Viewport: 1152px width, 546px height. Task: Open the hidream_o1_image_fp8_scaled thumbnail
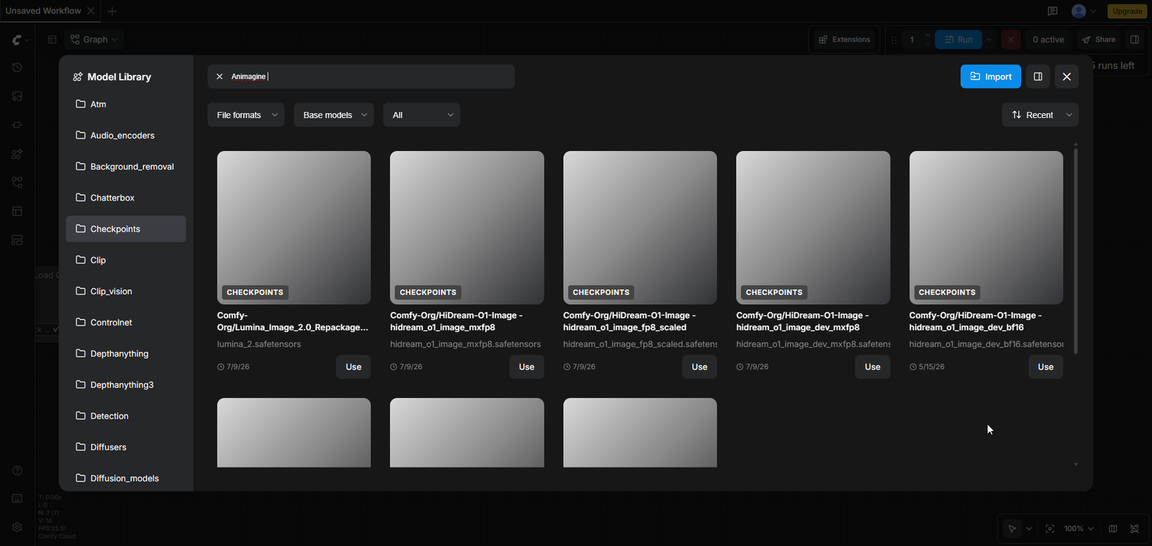click(640, 227)
